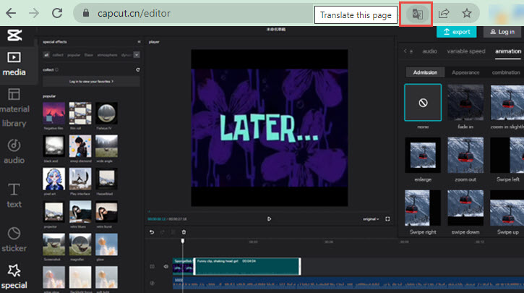Image resolution: width=524 pixels, height=293 pixels.
Task: Click the undo arrow above timeline
Action: coord(152,232)
